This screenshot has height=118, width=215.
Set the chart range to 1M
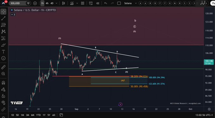22,115
